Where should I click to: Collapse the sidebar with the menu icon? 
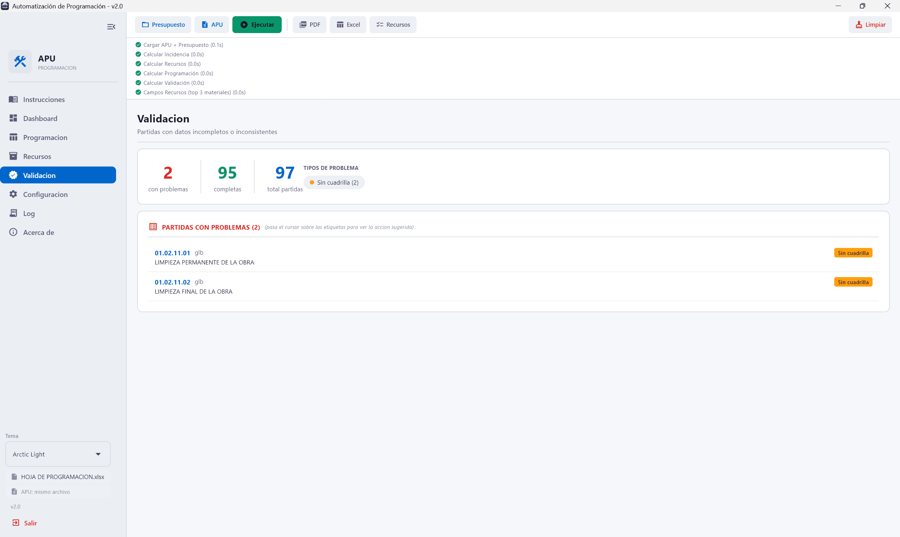point(111,27)
